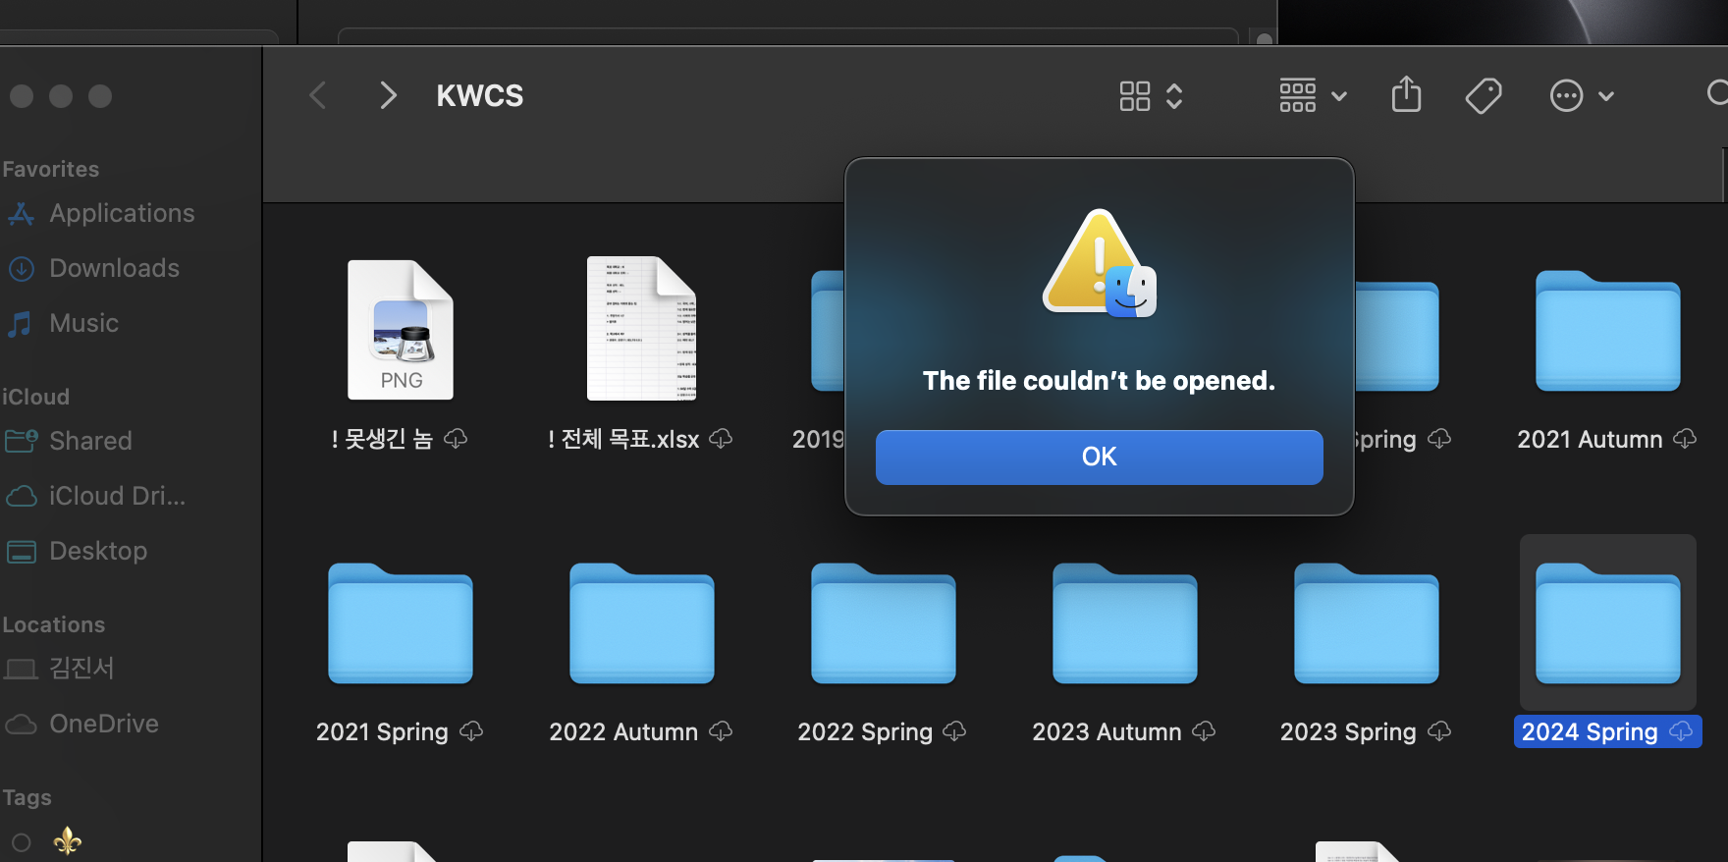This screenshot has height=862, width=1728.
Task: Expand the group-by dropdown in toolbar
Action: click(x=1312, y=95)
